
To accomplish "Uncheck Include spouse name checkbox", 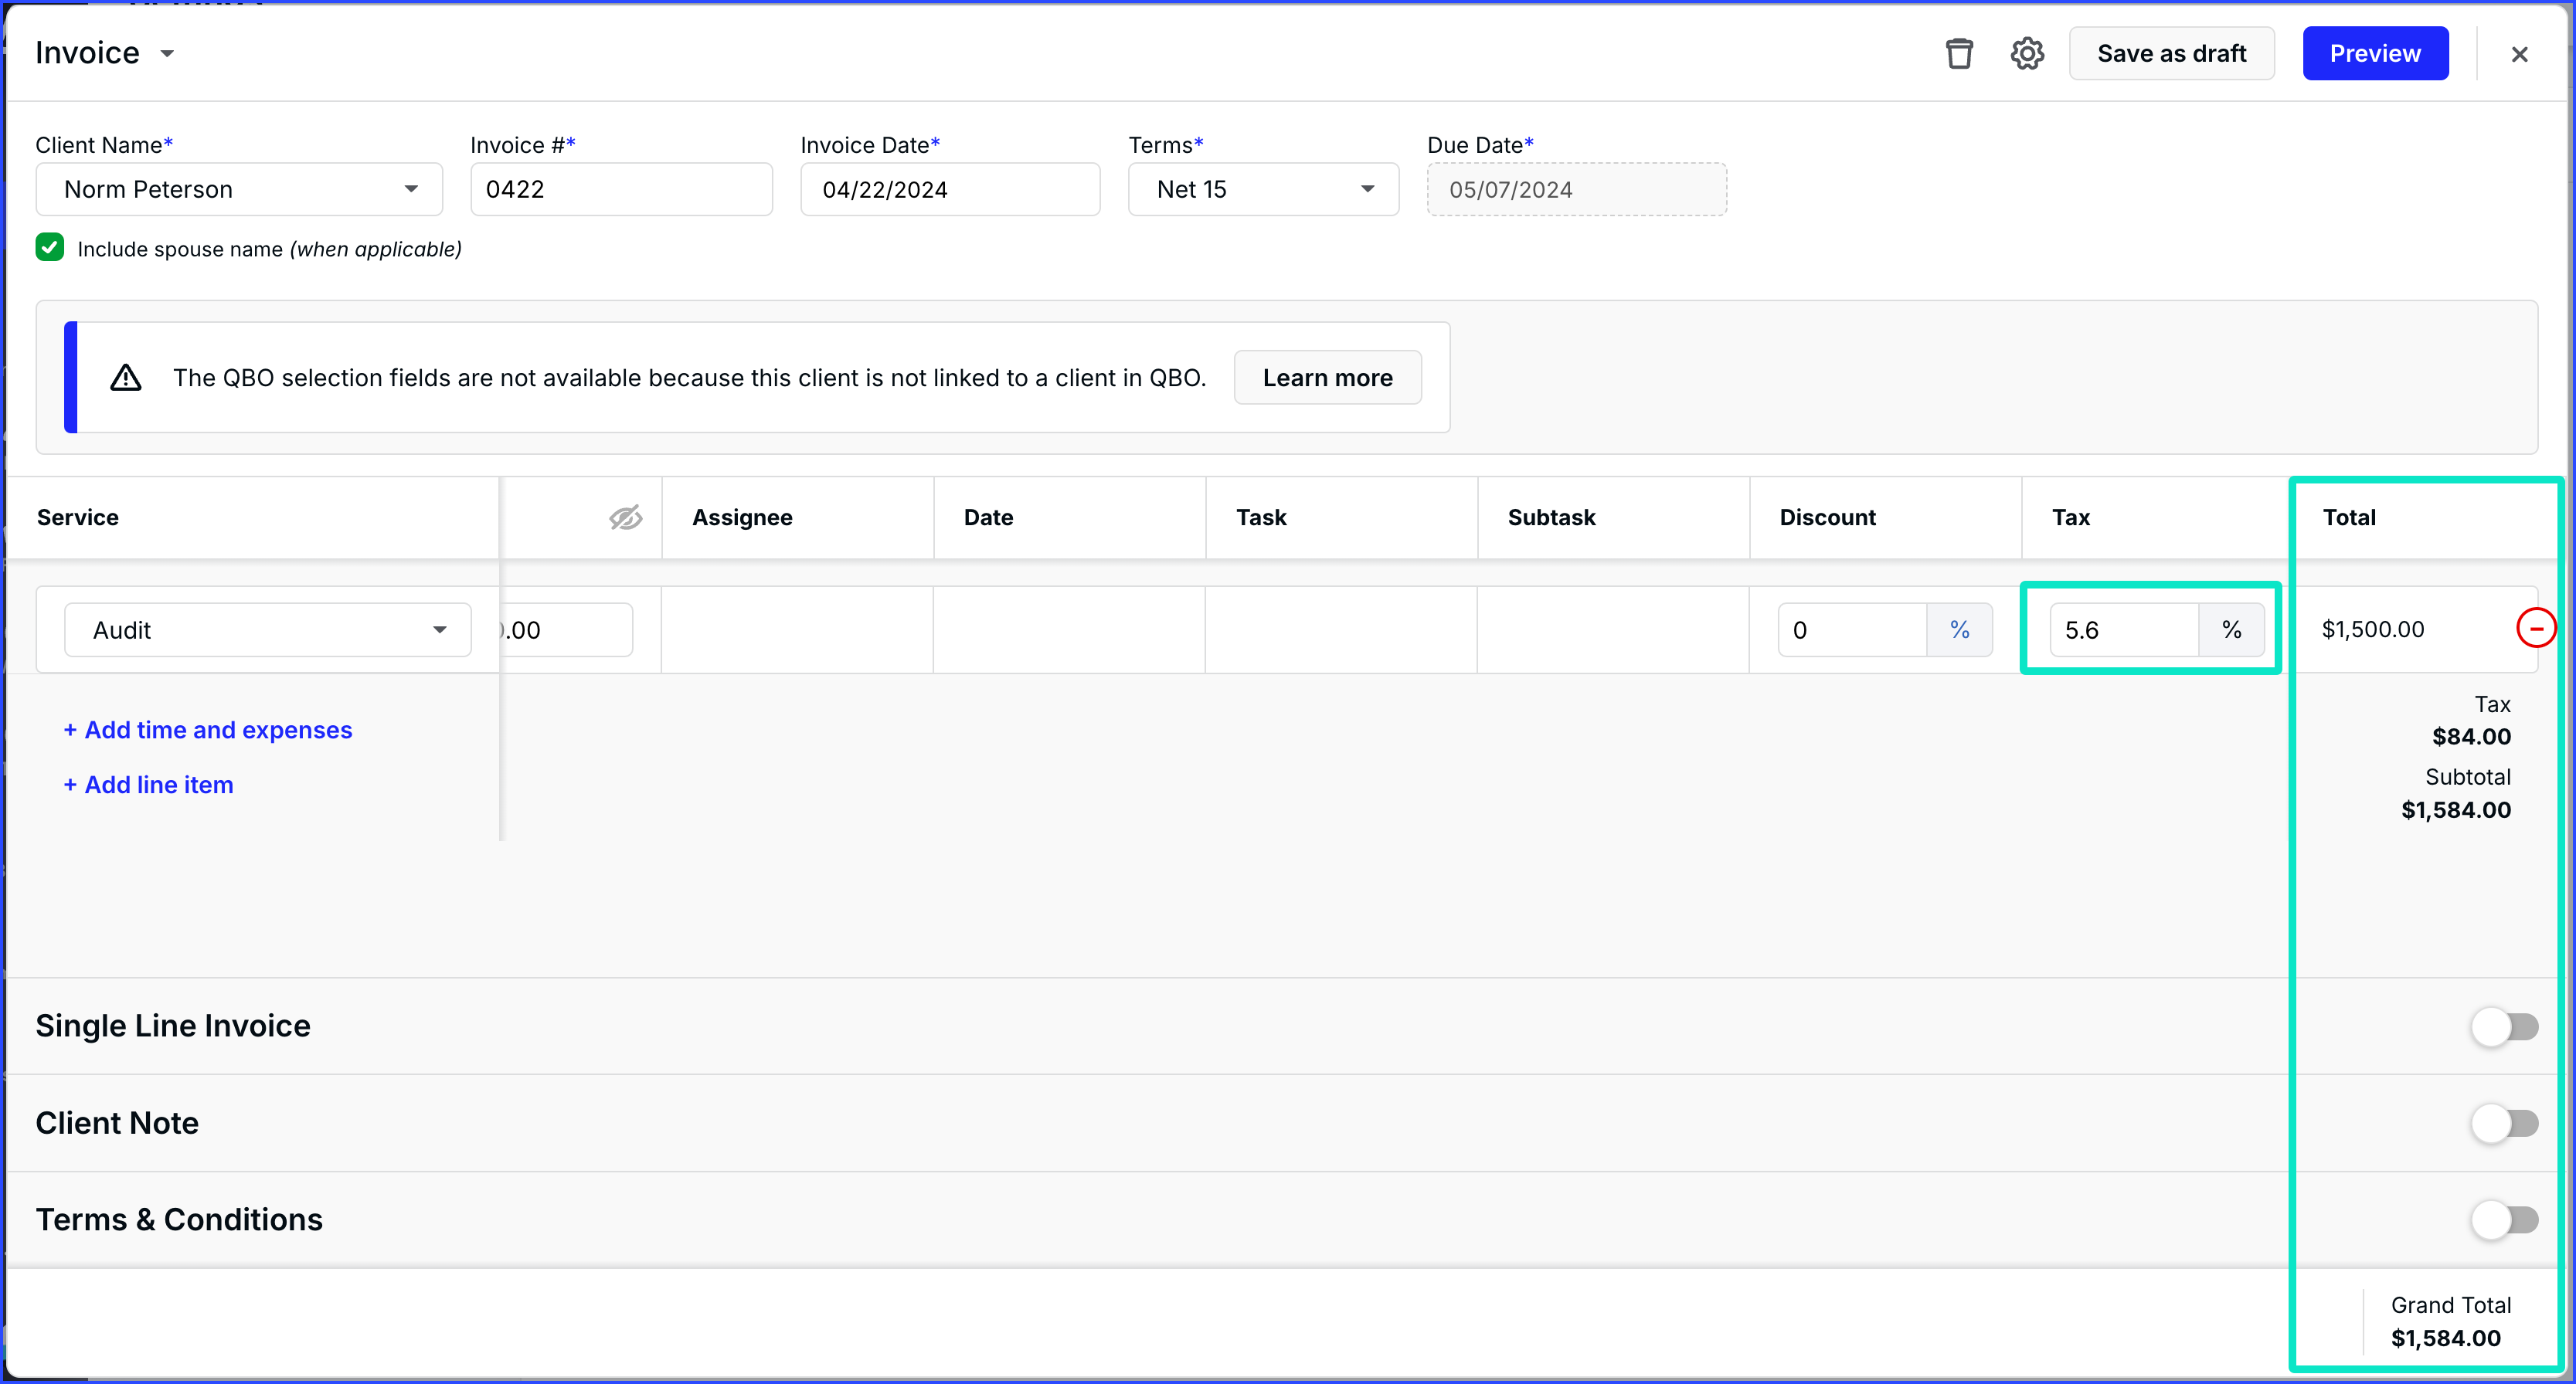I will [50, 248].
